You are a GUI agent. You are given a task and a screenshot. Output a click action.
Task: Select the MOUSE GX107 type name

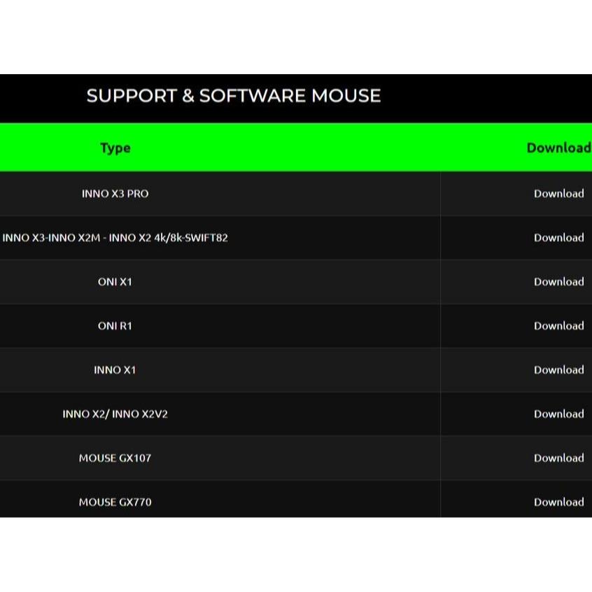(x=115, y=458)
